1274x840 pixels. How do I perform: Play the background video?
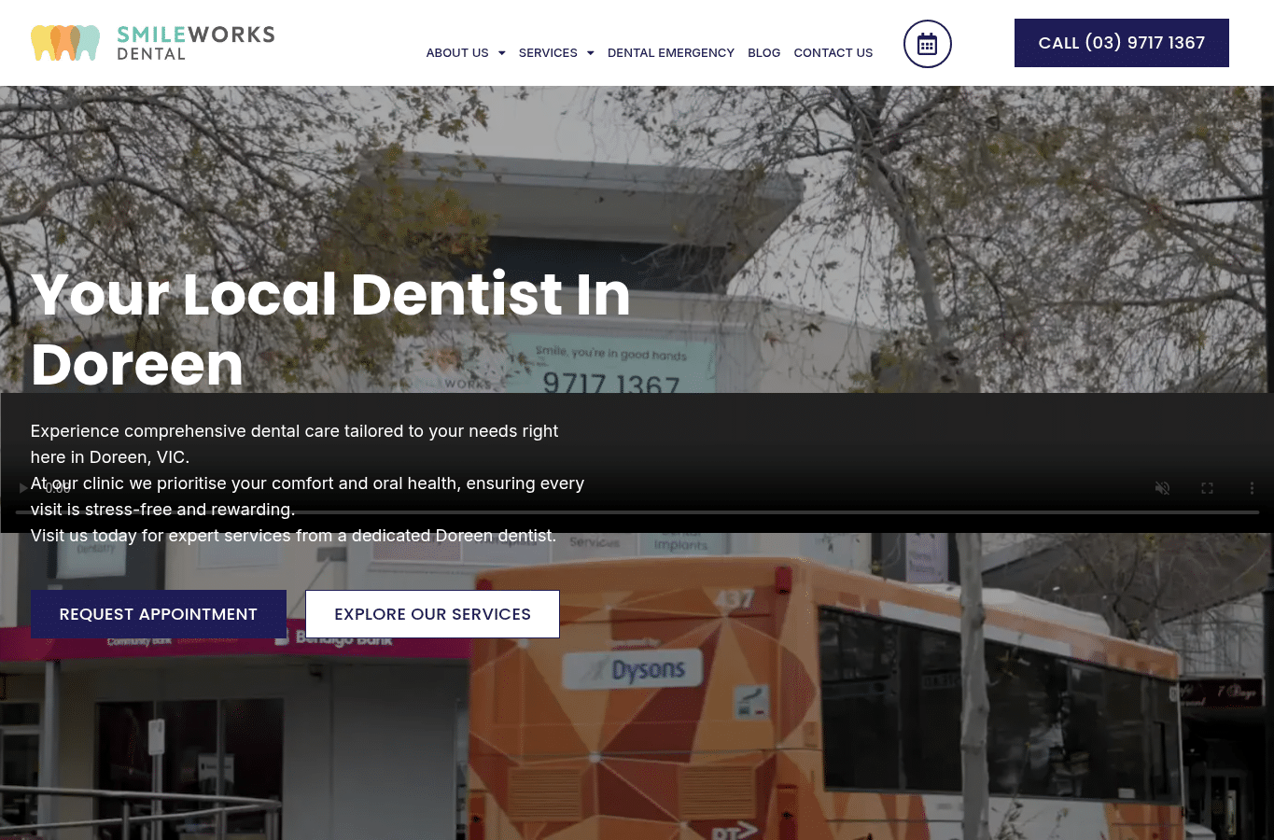tap(23, 488)
